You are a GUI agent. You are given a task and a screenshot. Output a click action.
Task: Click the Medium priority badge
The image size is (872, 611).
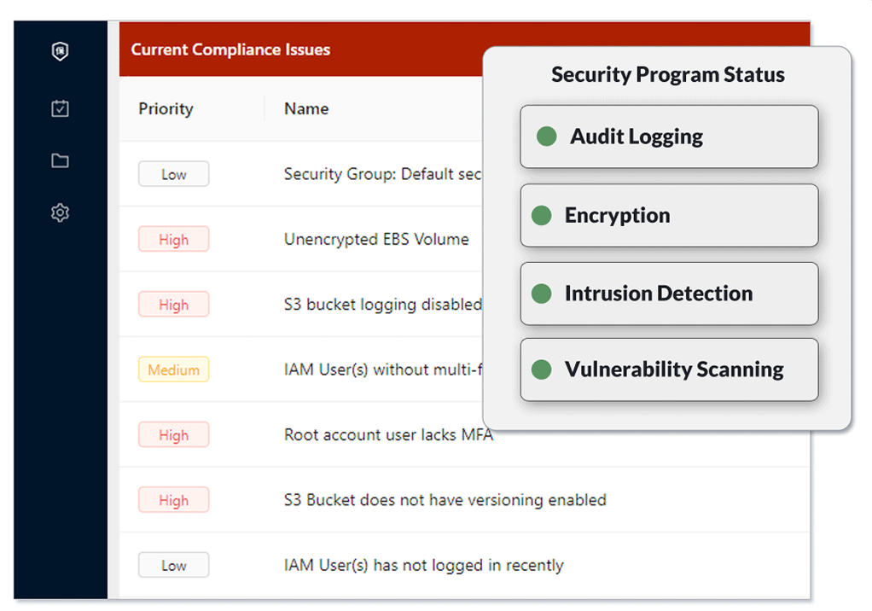[173, 370]
